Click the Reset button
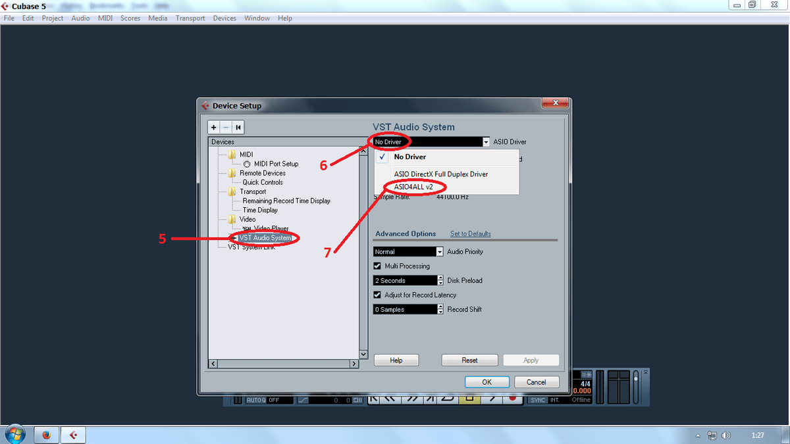This screenshot has width=790, height=444. coord(469,360)
